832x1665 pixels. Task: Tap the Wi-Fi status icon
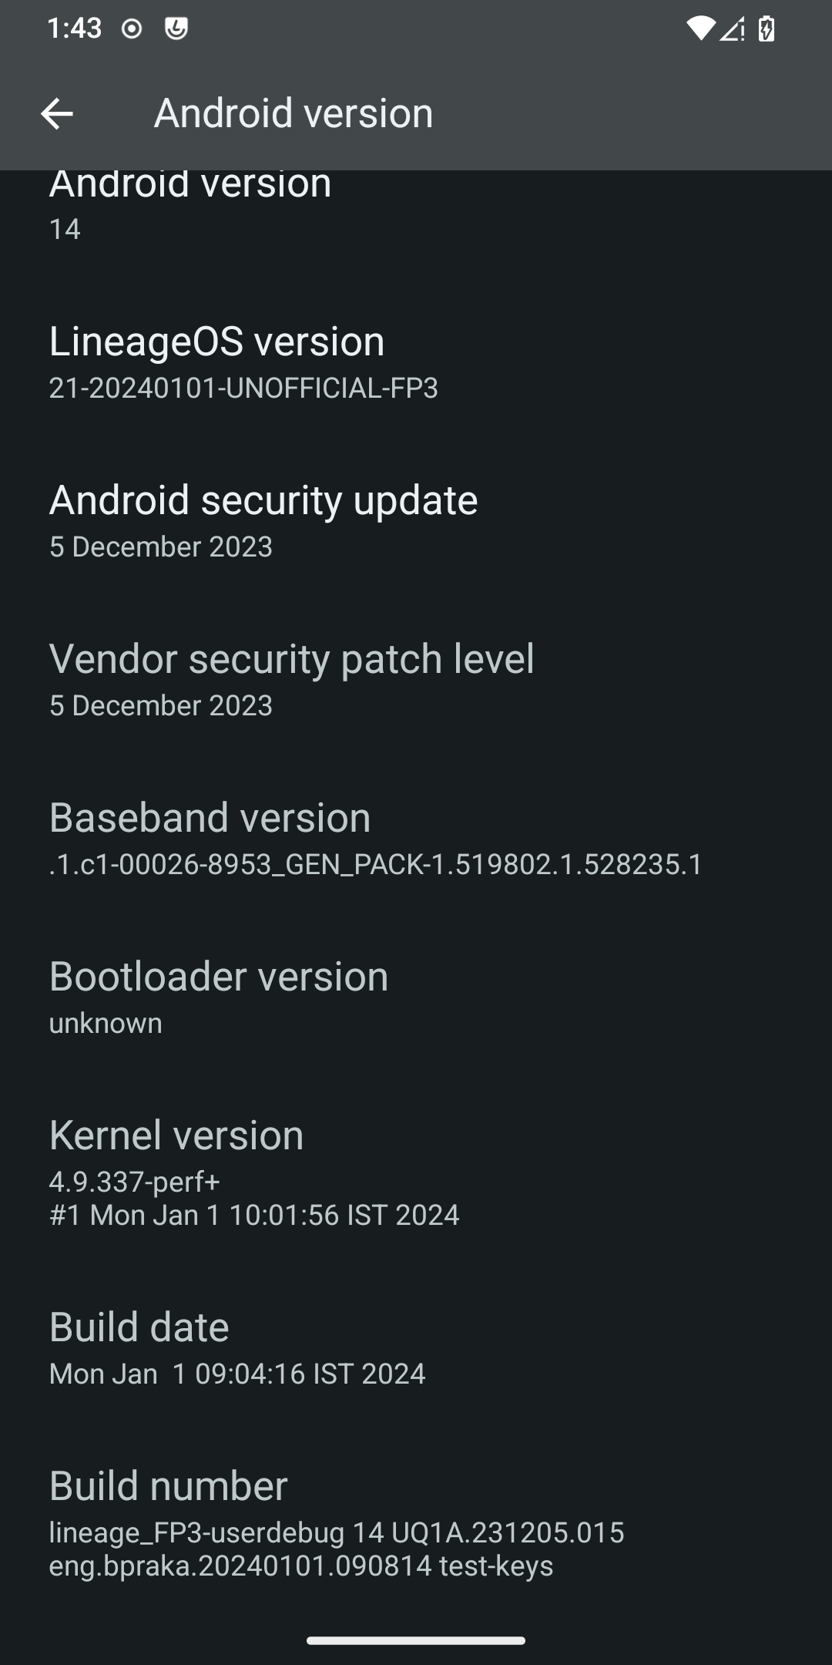tap(700, 29)
